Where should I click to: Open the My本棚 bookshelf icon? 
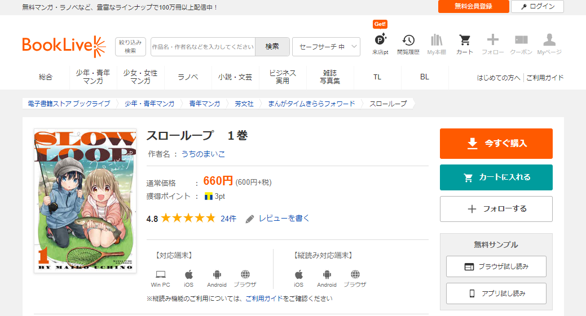coord(436,41)
